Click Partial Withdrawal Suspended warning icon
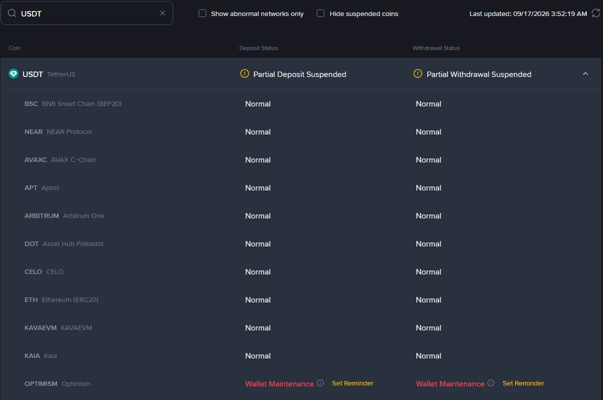The width and height of the screenshot is (603, 400). 418,74
